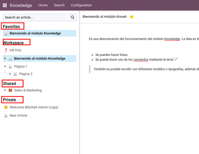The image size is (199, 154).
Task: Click the New Article page icon
Action: coord(6,115)
